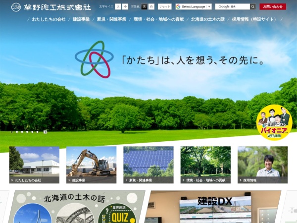This screenshot has width=297, height=223.
Task: Click the リセット button
Action: (x=165, y=6)
